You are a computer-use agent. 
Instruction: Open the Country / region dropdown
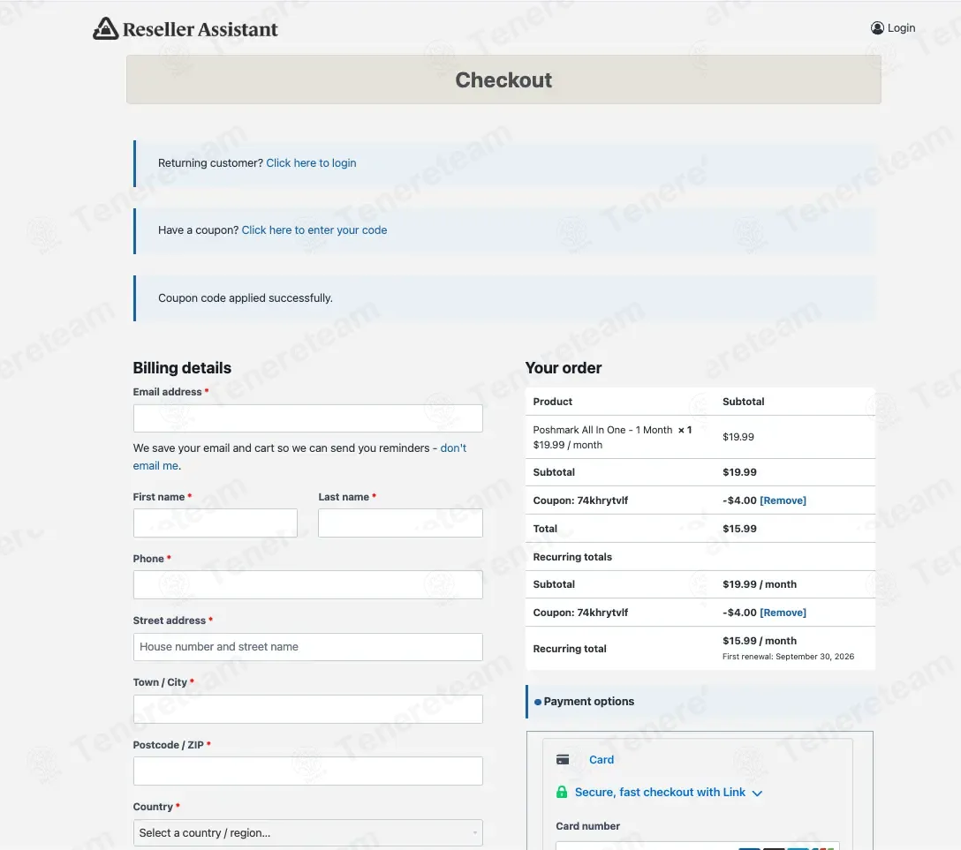point(307,833)
